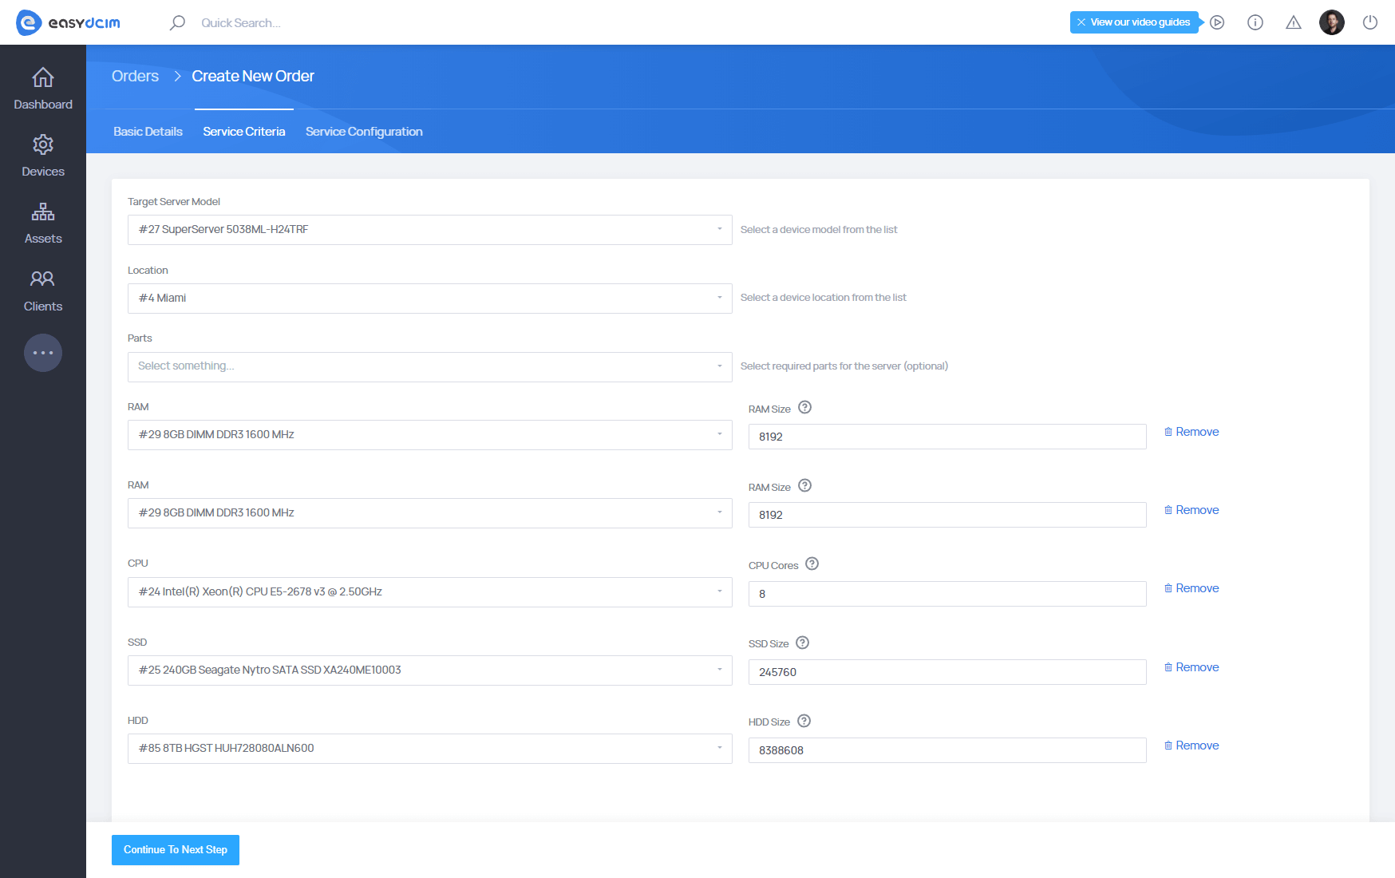The height and width of the screenshot is (878, 1395).
Task: Click the trash icon beside first RAM Remove
Action: (x=1168, y=431)
